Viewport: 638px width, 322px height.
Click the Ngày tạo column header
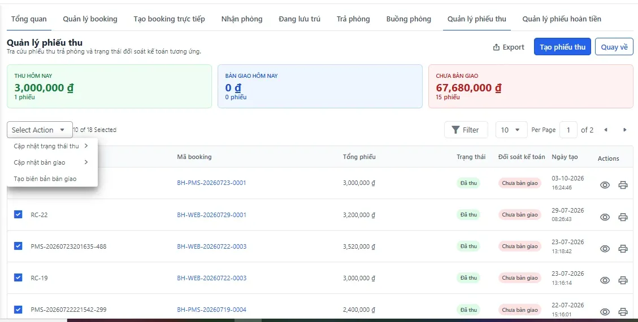tap(565, 157)
